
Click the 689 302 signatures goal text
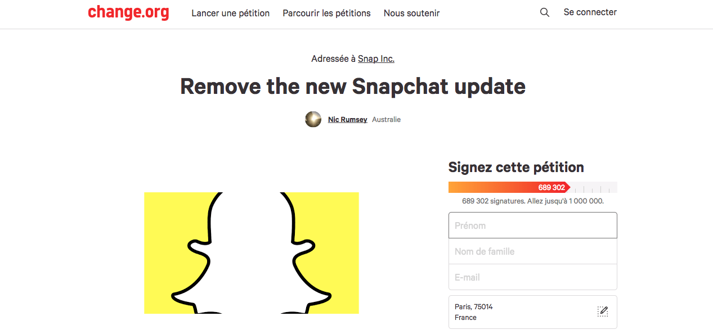533,201
